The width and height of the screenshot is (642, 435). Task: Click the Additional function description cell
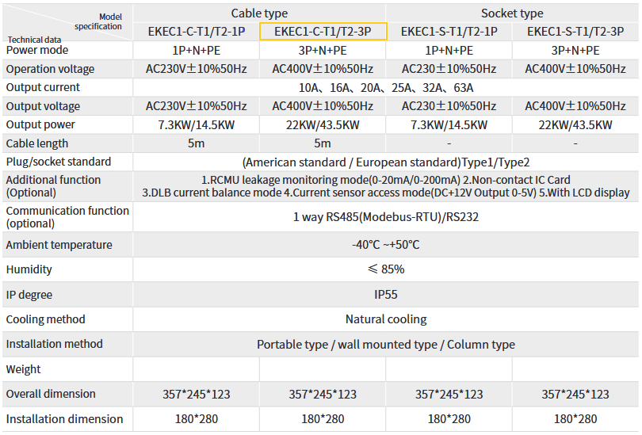(x=386, y=186)
